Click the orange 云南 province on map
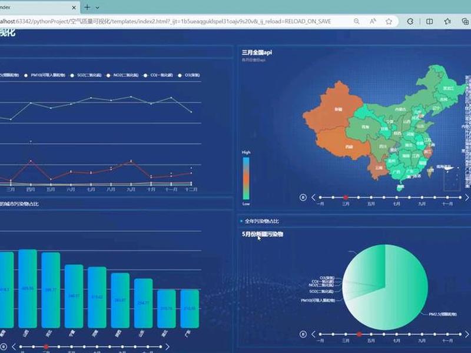The image size is (471, 353). 379,168
